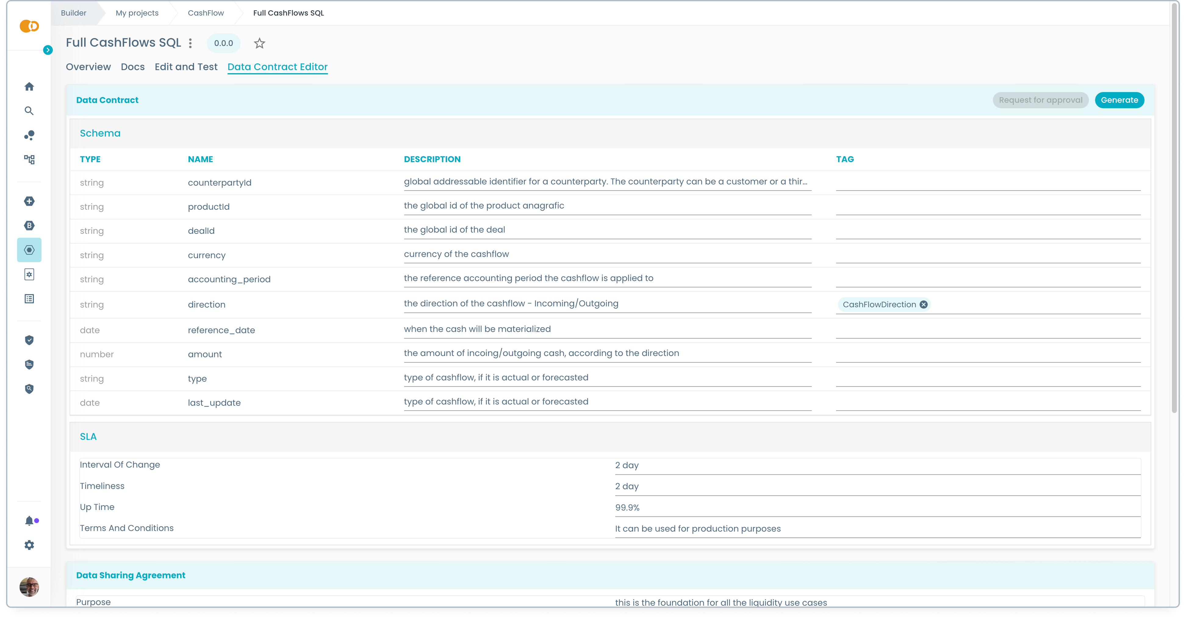
Task: Click the hexagon plus icon in sidebar
Action: (x=29, y=201)
